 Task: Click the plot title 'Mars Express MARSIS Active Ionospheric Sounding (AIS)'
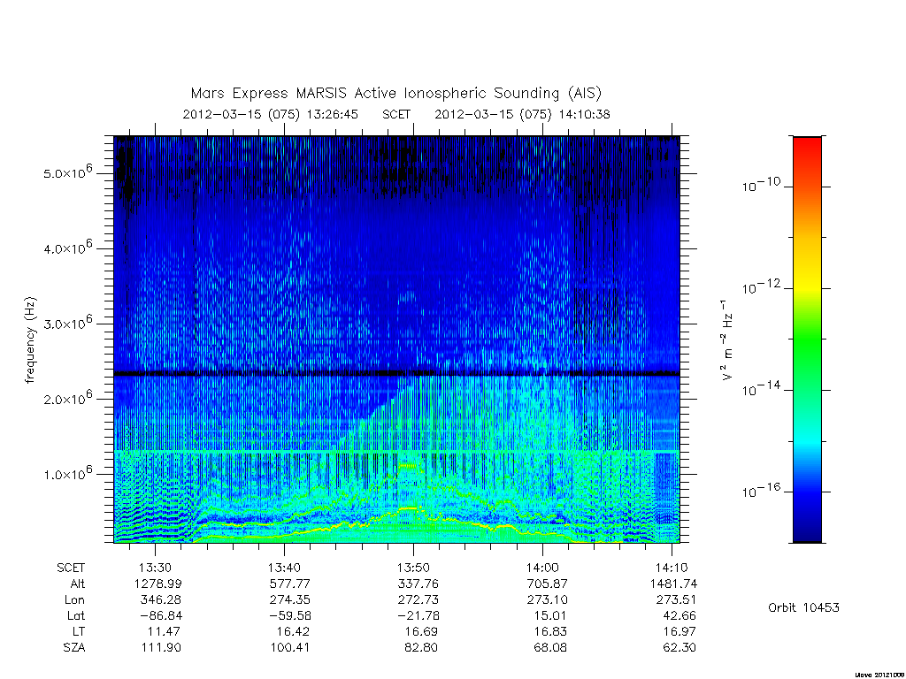click(x=395, y=93)
